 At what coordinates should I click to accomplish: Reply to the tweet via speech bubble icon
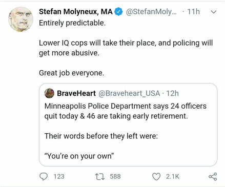pos(44,176)
